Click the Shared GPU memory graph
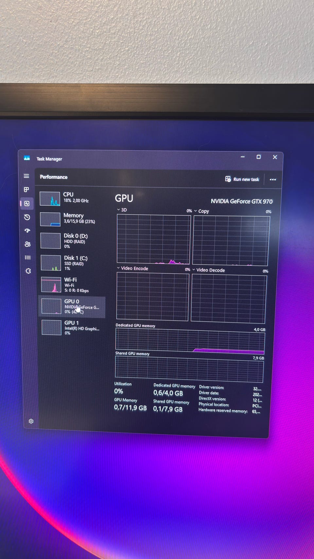The image size is (314, 559). point(189,369)
